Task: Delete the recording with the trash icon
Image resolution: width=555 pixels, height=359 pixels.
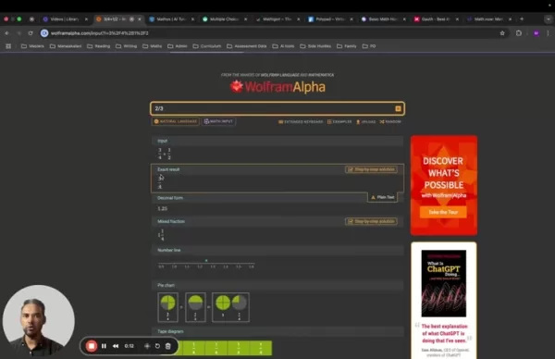Action: coord(168,346)
